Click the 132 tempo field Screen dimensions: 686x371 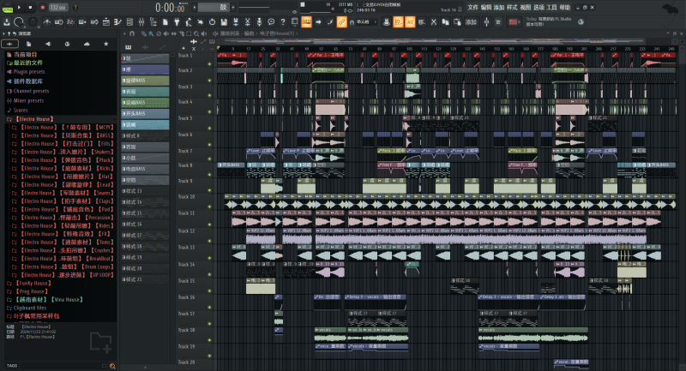point(57,8)
